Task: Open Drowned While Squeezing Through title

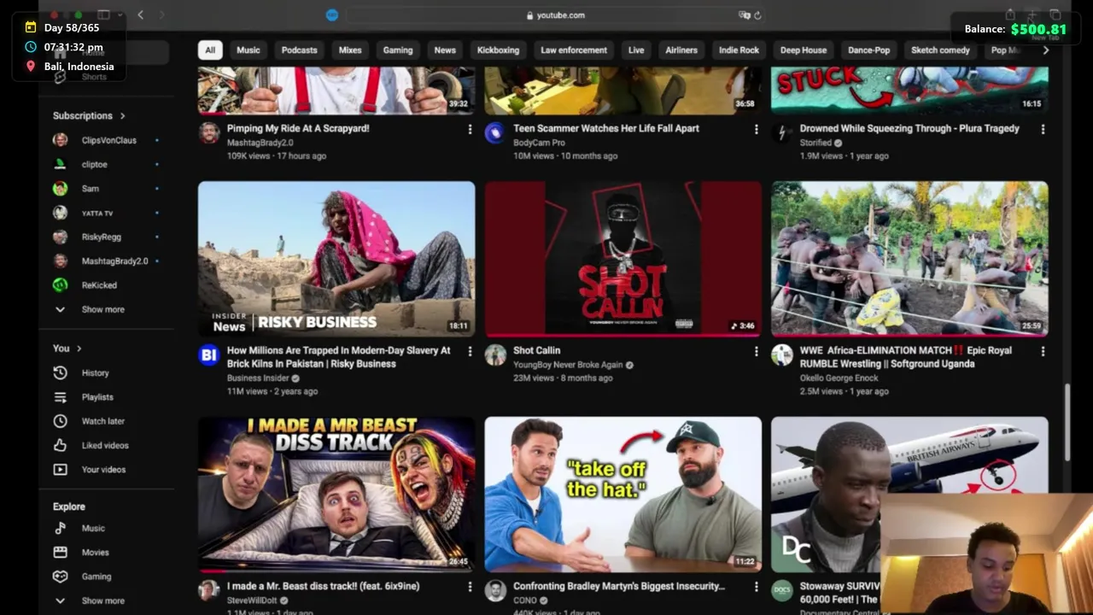Action: (x=909, y=128)
